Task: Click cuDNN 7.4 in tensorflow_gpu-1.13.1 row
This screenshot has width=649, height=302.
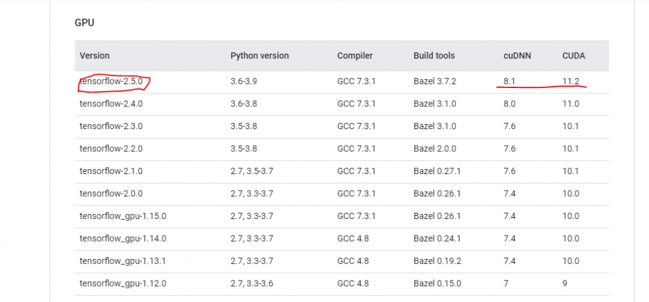Action: [510, 261]
